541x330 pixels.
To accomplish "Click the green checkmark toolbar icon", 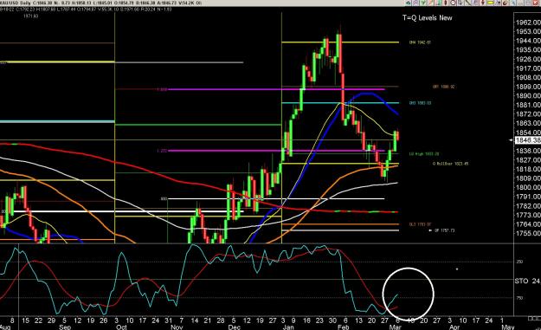I will coord(423,3).
